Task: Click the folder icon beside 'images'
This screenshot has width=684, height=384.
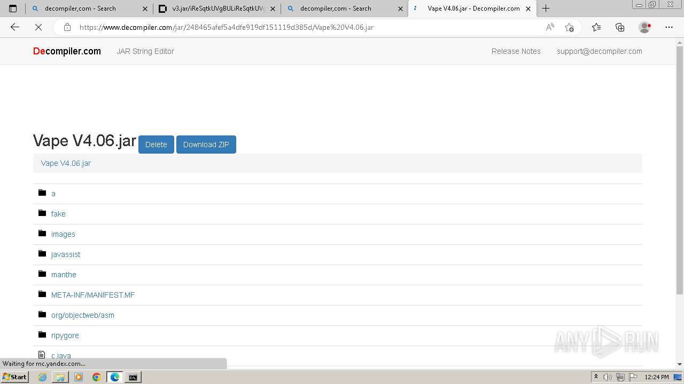Action: click(x=42, y=233)
